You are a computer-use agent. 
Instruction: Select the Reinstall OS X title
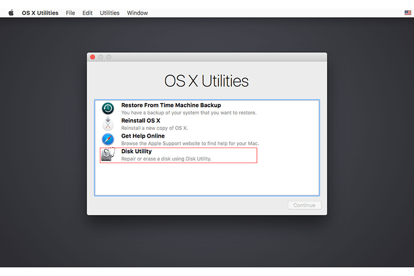141,121
